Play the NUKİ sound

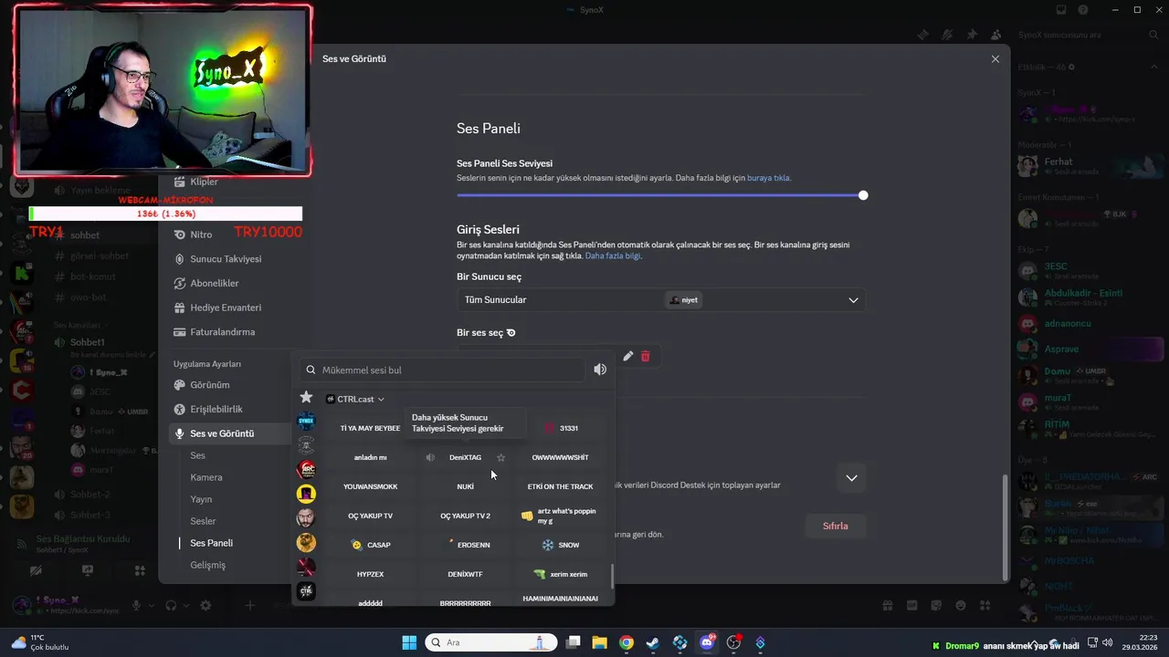(x=466, y=486)
